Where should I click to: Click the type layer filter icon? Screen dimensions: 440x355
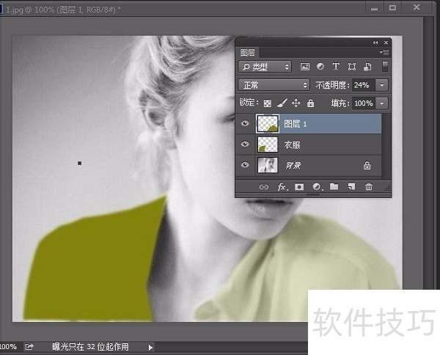coord(336,67)
